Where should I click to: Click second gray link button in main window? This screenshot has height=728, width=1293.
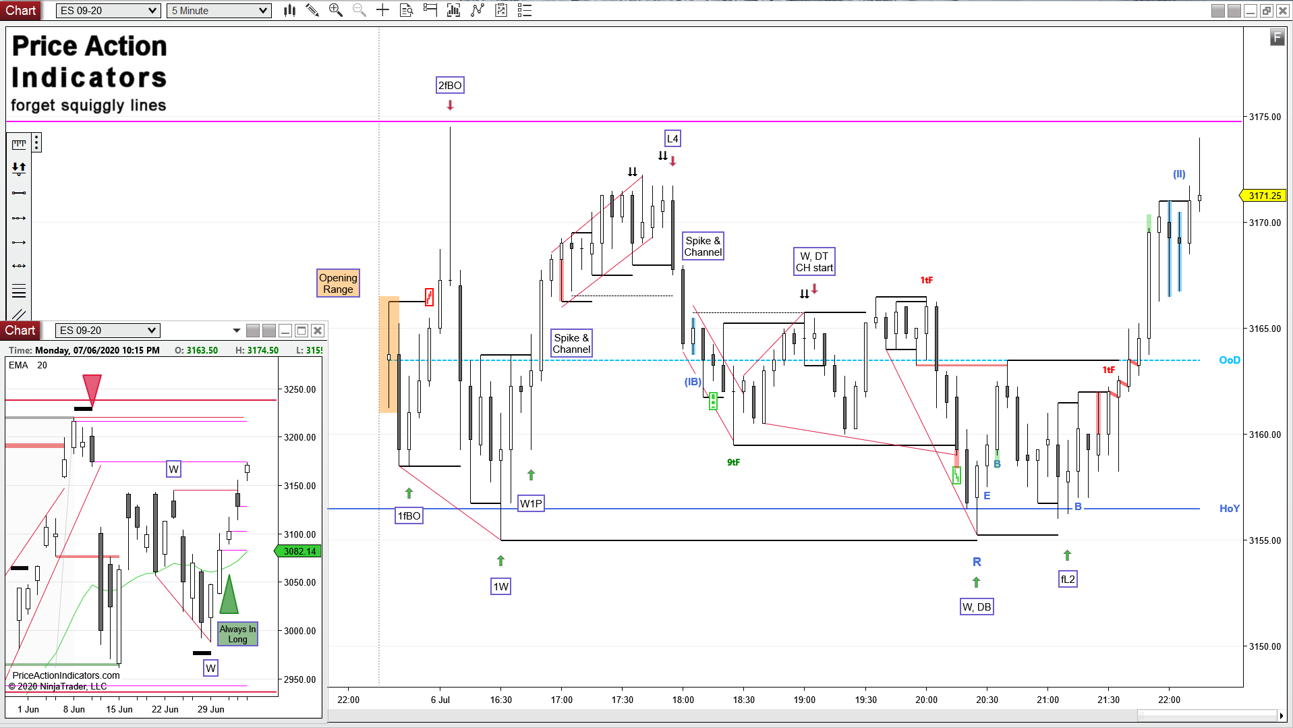[x=1234, y=10]
